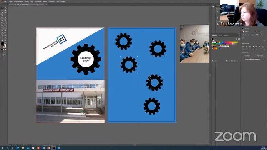Select the Hand tool
This screenshot has height=150, width=267.
pos(2,40)
